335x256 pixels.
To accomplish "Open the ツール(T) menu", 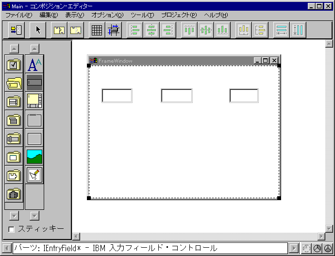I will (x=142, y=15).
